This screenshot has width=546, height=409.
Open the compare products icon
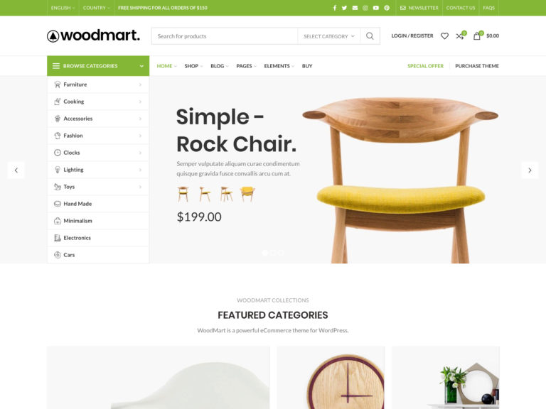[461, 36]
